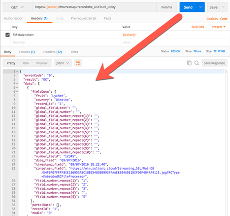Copy response body with clipboard icon
The height and width of the screenshot is (216, 230).
click(x=189, y=63)
